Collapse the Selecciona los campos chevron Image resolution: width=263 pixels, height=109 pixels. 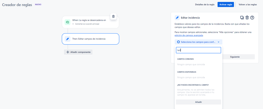point(219,42)
